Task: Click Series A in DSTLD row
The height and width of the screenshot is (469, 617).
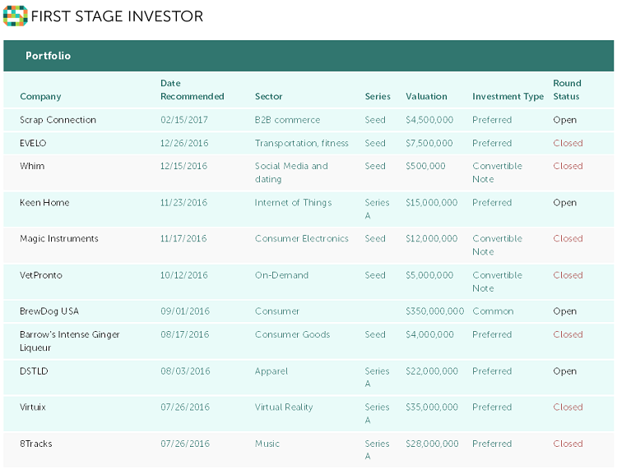Action: click(377, 378)
